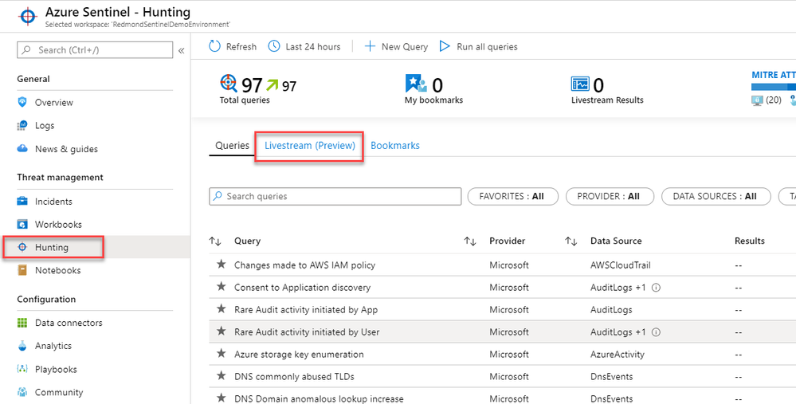The width and height of the screenshot is (796, 404).
Task: Click the AWSCloudTrail data source cell
Action: click(x=621, y=265)
